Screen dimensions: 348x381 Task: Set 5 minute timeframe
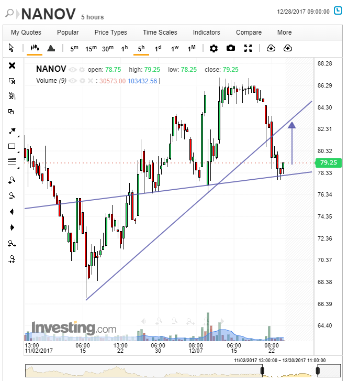[x=74, y=48]
